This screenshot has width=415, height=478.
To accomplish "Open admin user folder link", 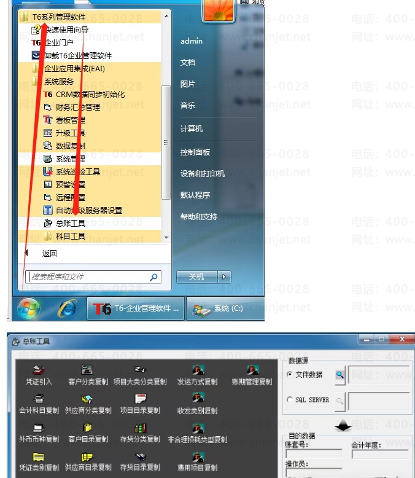I will [x=192, y=41].
